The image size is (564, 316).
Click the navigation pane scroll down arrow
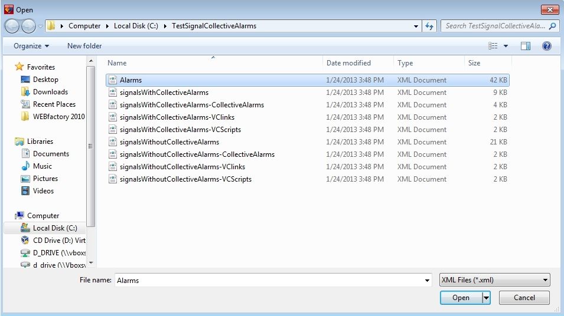pos(91,262)
